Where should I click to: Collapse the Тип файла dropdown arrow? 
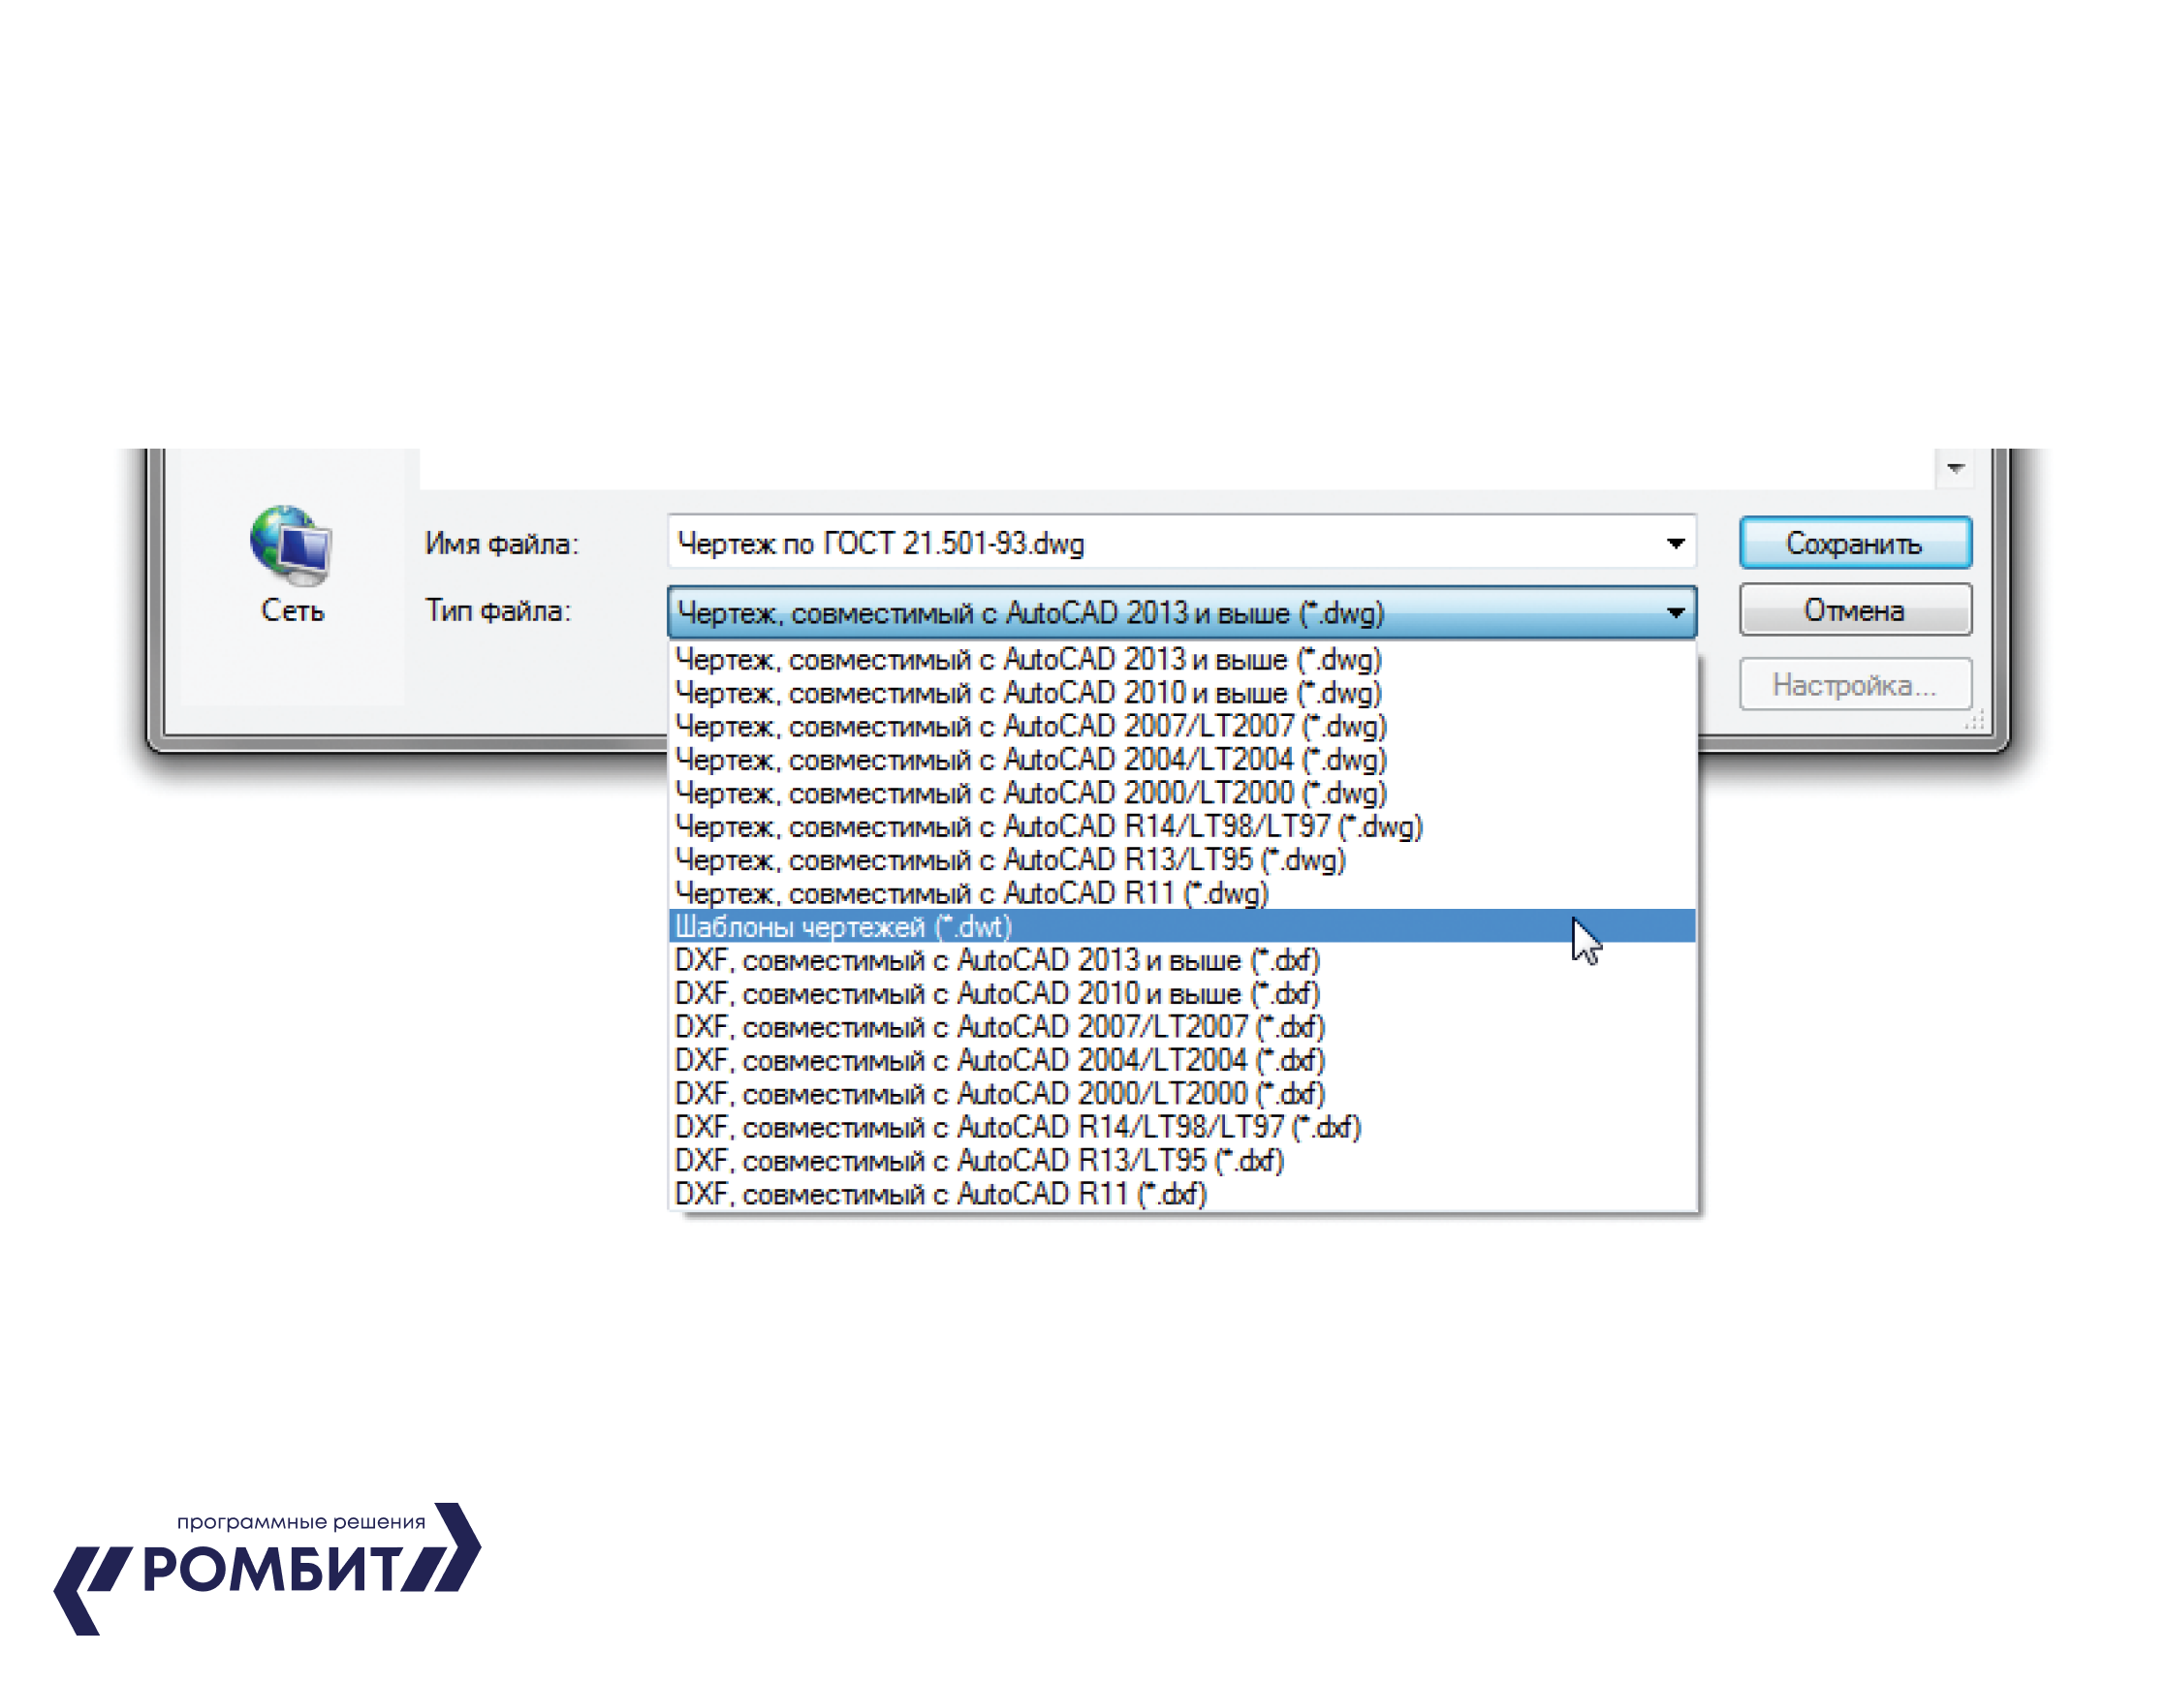coord(1675,613)
